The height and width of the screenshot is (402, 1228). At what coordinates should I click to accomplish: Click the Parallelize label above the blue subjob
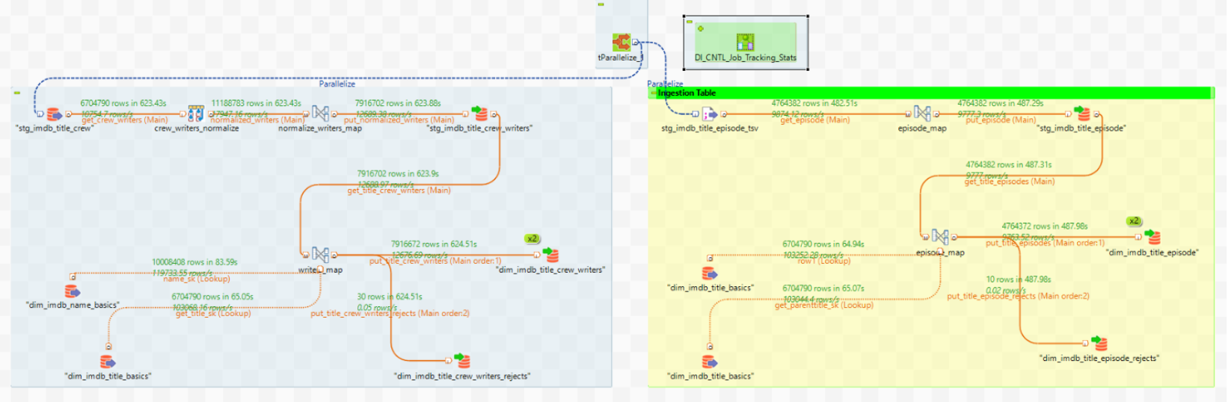pyautogui.click(x=337, y=84)
